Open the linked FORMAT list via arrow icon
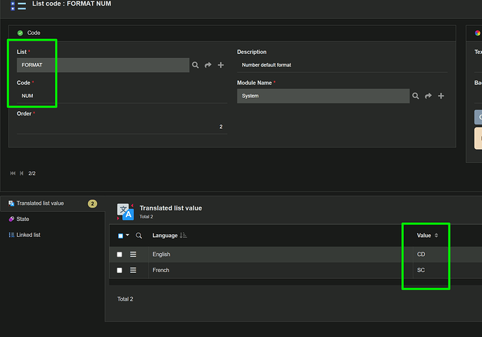The height and width of the screenshot is (337, 482). click(x=208, y=65)
